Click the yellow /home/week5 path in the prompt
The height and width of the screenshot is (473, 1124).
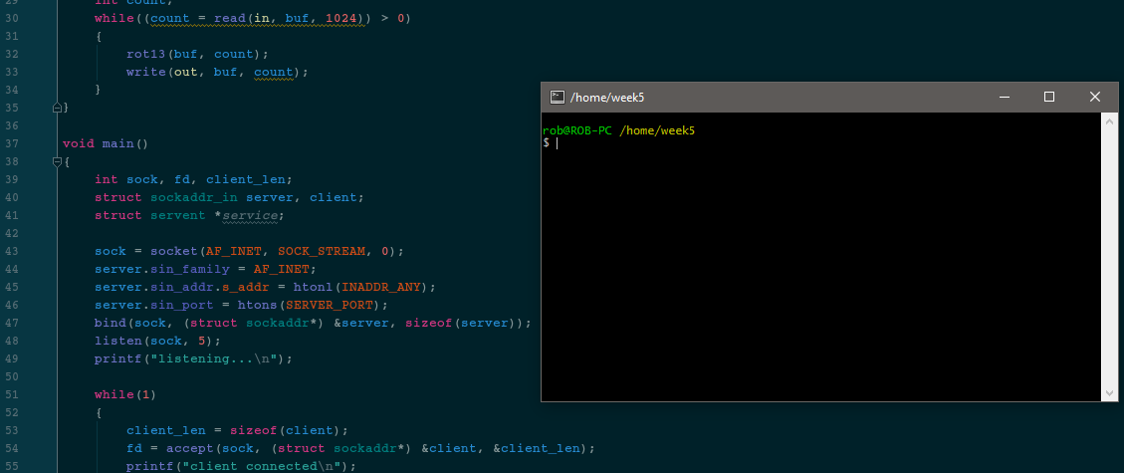(657, 130)
